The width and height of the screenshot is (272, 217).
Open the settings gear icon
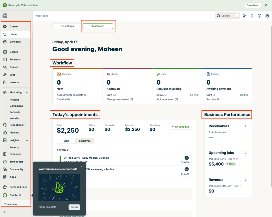click(267, 16)
